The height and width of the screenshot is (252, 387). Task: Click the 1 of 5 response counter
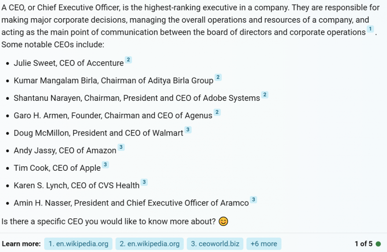pyautogui.click(x=364, y=244)
